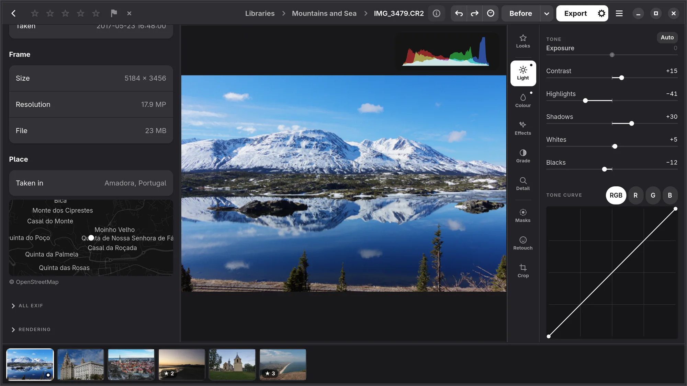687x386 pixels.
Task: Toggle the flag marker on photo
Action: point(114,13)
